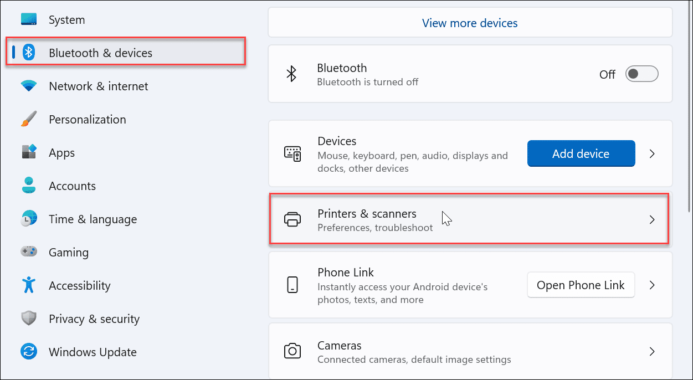Click the View more devices link
Image resolution: width=693 pixels, height=380 pixels.
click(x=470, y=23)
